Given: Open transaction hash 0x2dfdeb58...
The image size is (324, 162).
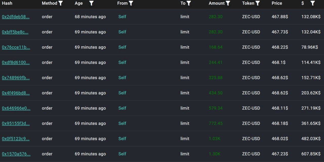Looking at the screenshot, I should pyautogui.click(x=16, y=17).
